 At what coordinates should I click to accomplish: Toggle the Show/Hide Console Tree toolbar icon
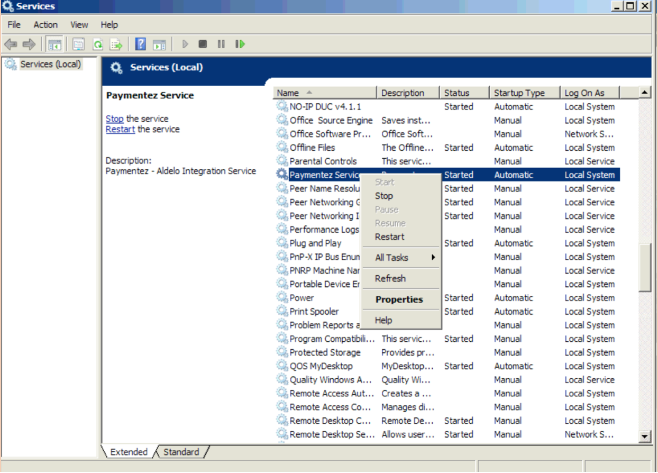[54, 44]
